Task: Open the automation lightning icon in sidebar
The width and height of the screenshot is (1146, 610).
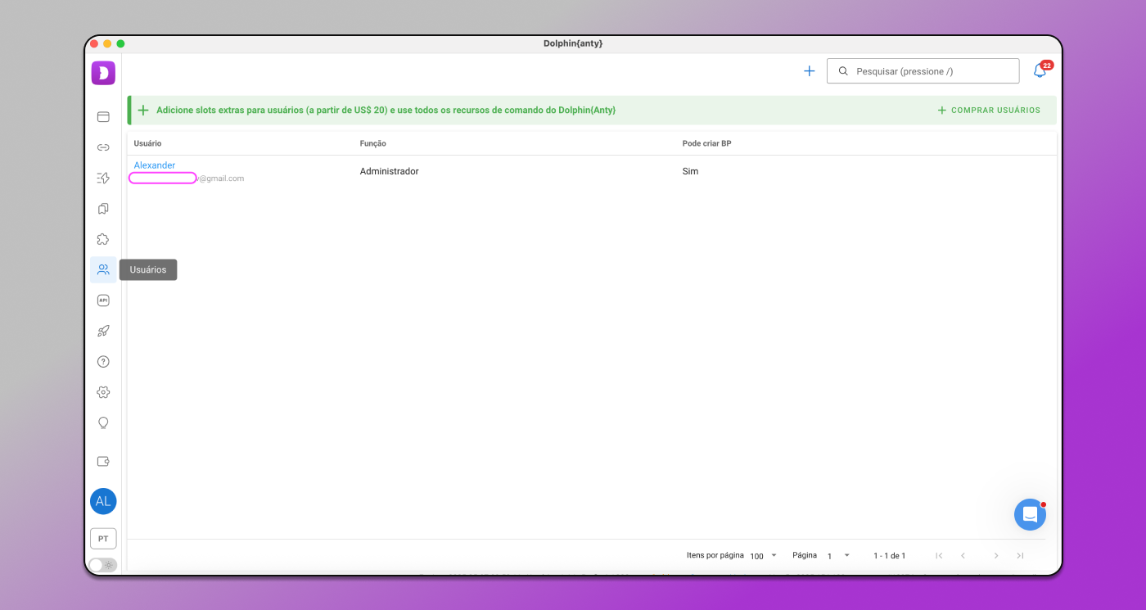Action: pyautogui.click(x=103, y=178)
